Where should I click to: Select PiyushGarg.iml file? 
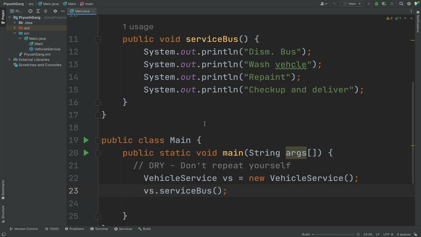tap(35, 54)
